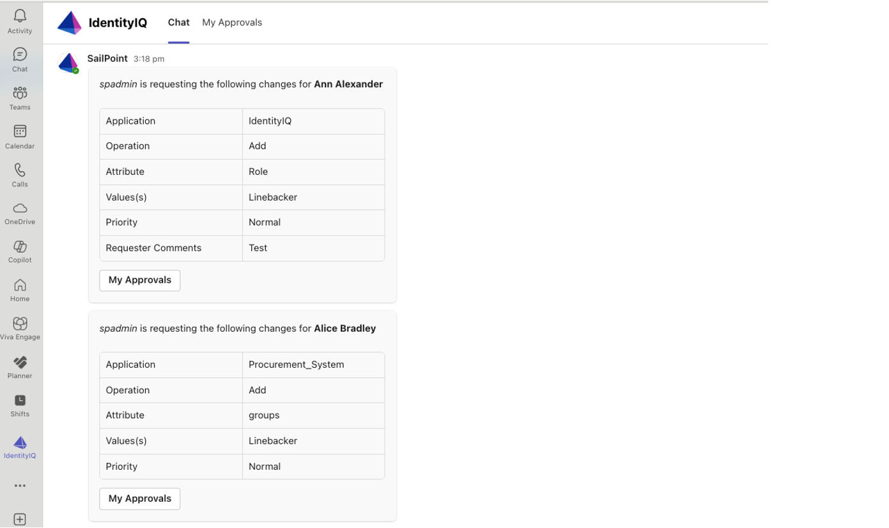Go to Teams in the sidebar

coord(20,98)
